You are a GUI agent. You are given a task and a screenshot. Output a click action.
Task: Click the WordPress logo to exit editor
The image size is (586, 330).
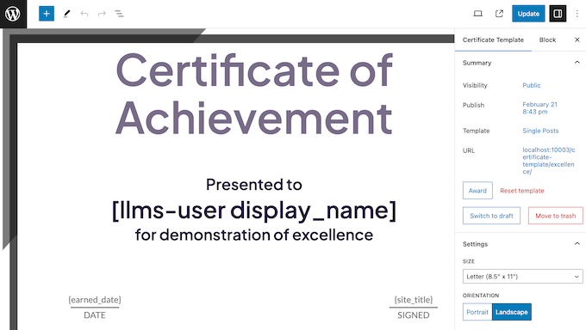13,14
